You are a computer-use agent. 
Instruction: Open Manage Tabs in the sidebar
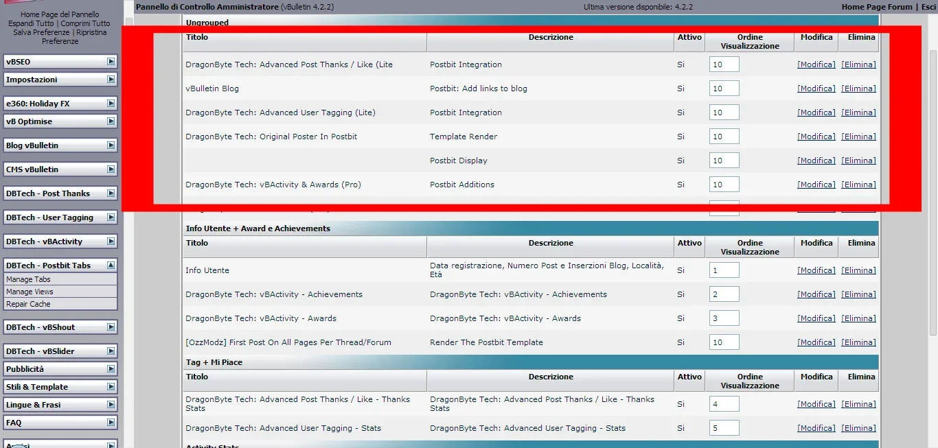click(x=28, y=280)
